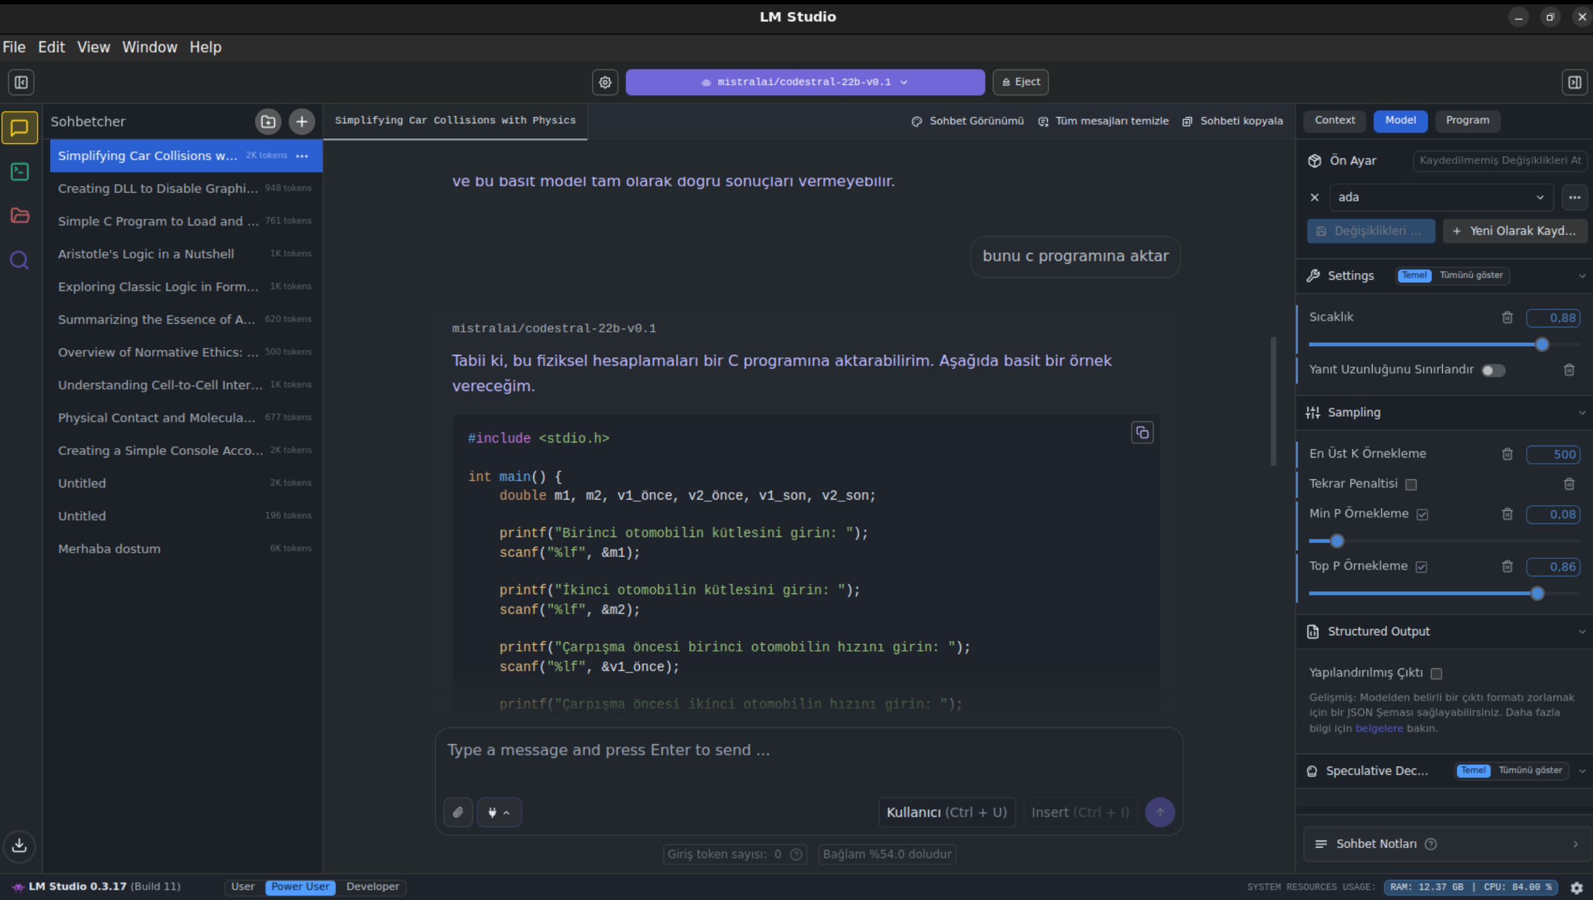
Task: Enable Yapılandırılmış Çıktı checkbox
Action: pos(1437,673)
